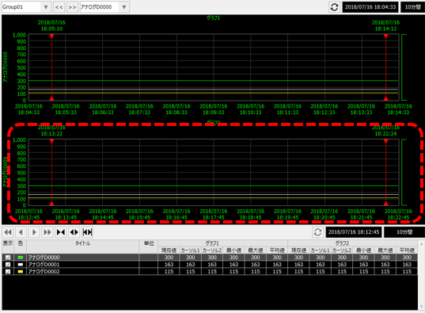
Task: Grab graph 2 left cursor top marker
Action: pos(51,141)
